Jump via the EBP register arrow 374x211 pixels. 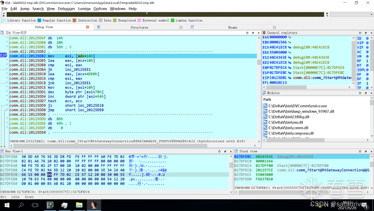tap(290, 68)
